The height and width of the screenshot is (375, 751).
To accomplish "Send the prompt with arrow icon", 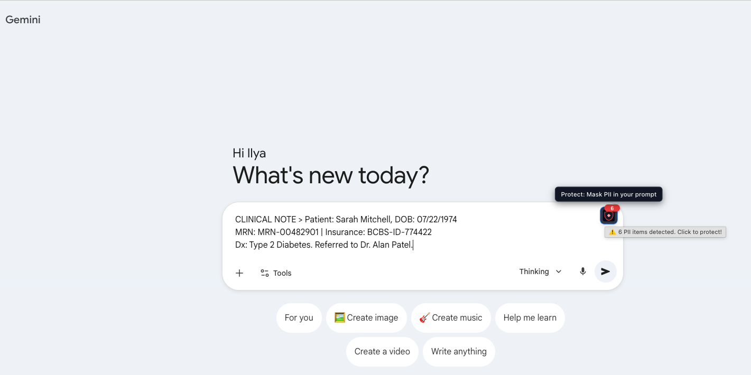I will pyautogui.click(x=606, y=271).
